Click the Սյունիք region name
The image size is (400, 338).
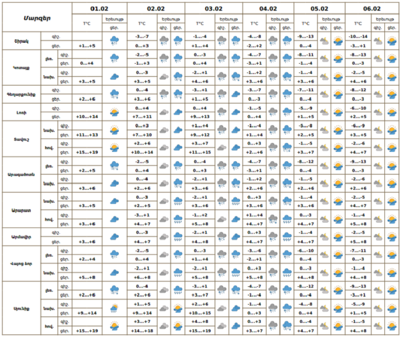[21, 308]
